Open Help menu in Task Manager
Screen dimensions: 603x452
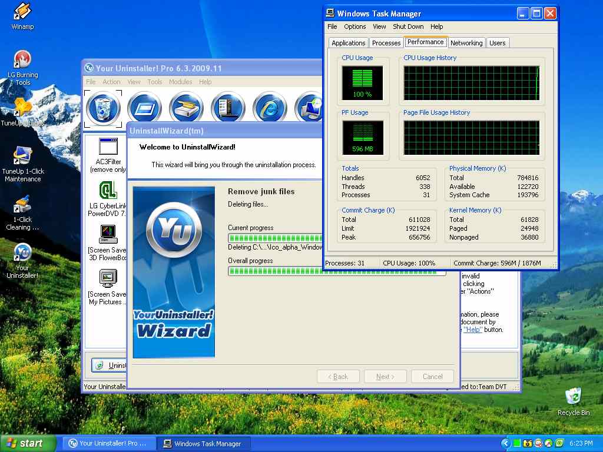click(x=436, y=26)
